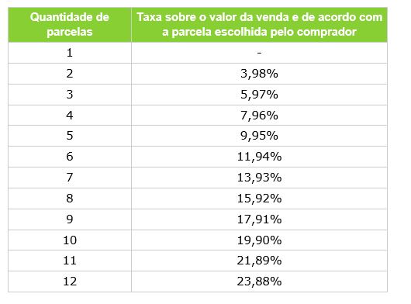This screenshot has height=304, width=411.
Task: Select the row number 5 cell
Action: [70, 136]
